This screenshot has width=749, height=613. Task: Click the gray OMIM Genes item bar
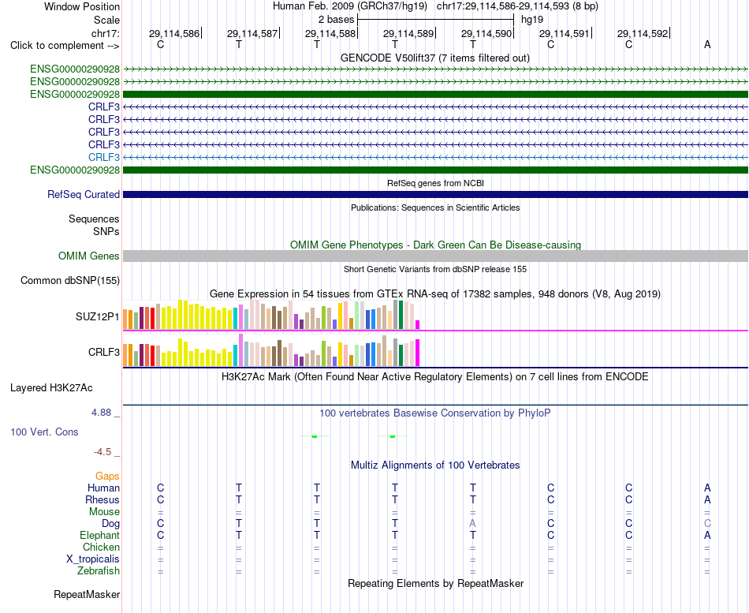[435, 256]
